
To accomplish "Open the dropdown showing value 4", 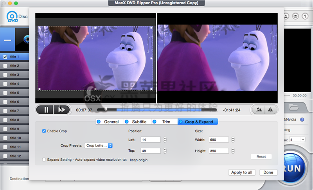I will point(297,140).
